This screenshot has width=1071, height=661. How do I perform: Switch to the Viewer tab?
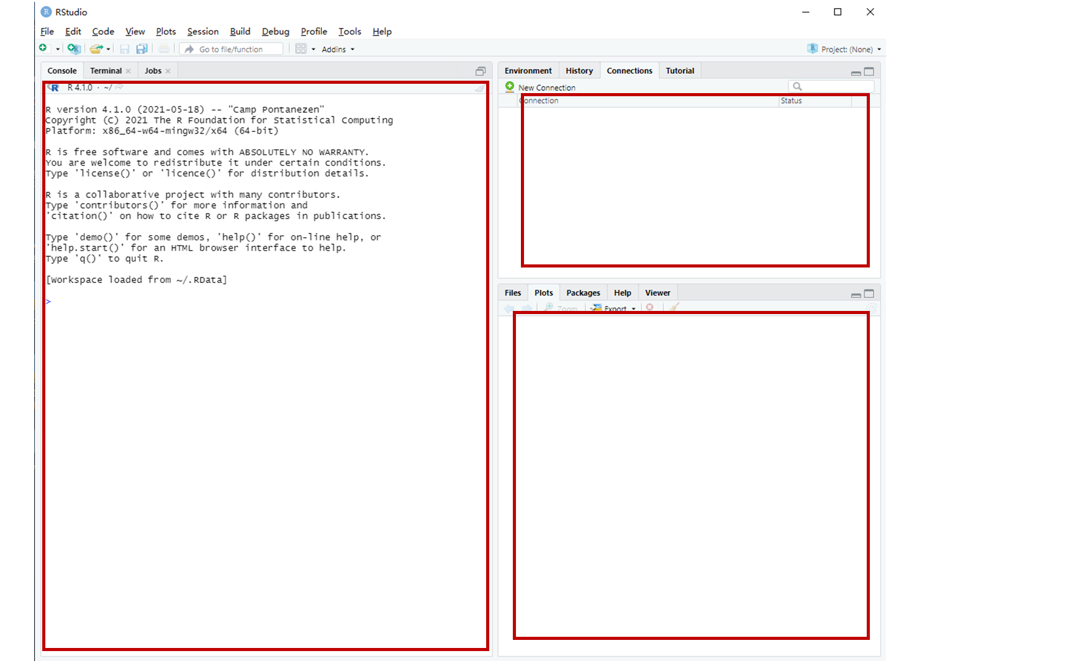[x=658, y=293]
